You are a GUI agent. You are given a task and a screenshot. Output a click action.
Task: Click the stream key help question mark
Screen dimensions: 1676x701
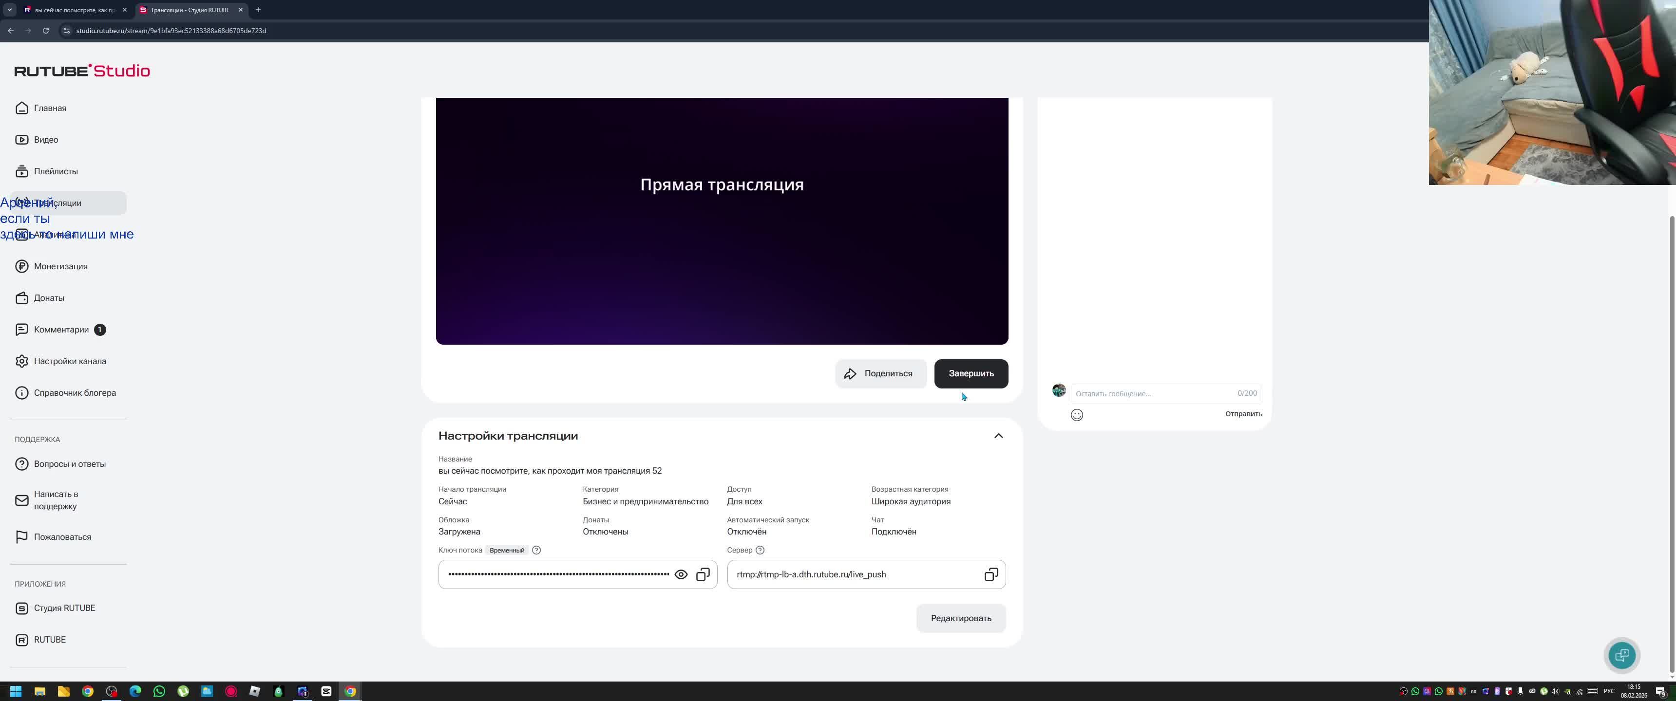[x=536, y=550]
